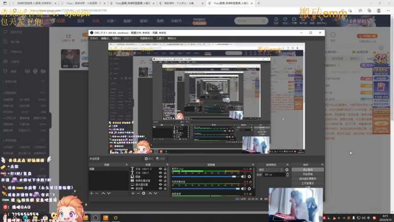Open the 渐变 scene transition dropdown
Screen dimensions: 394x222
pos(270,170)
